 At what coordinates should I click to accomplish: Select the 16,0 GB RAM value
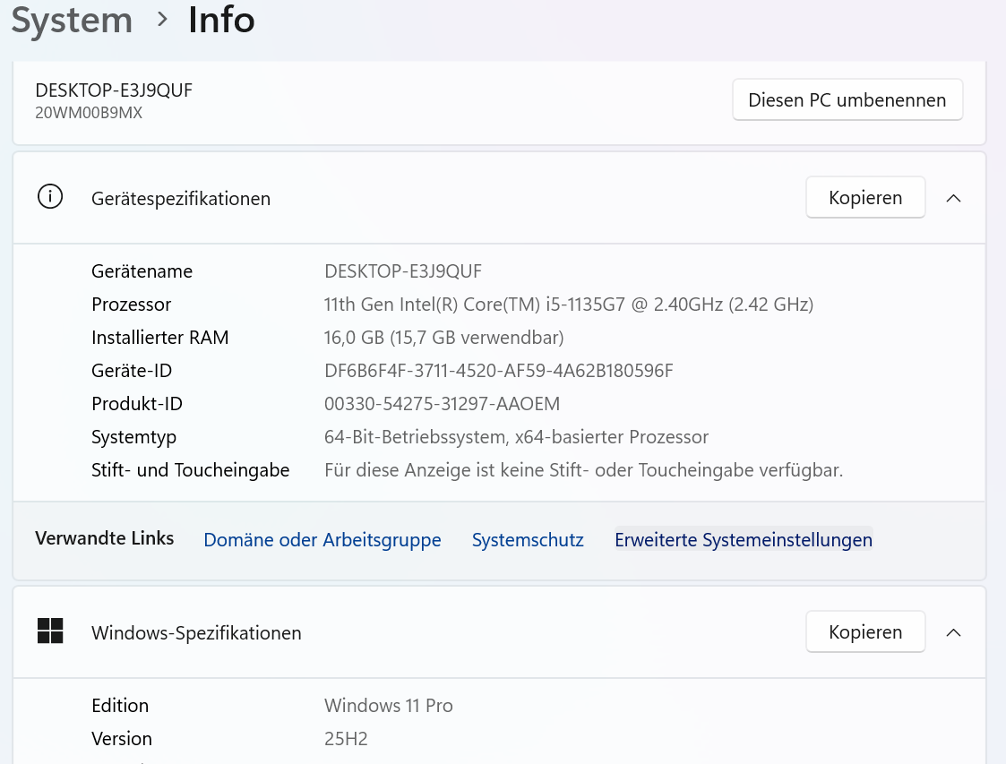click(444, 338)
